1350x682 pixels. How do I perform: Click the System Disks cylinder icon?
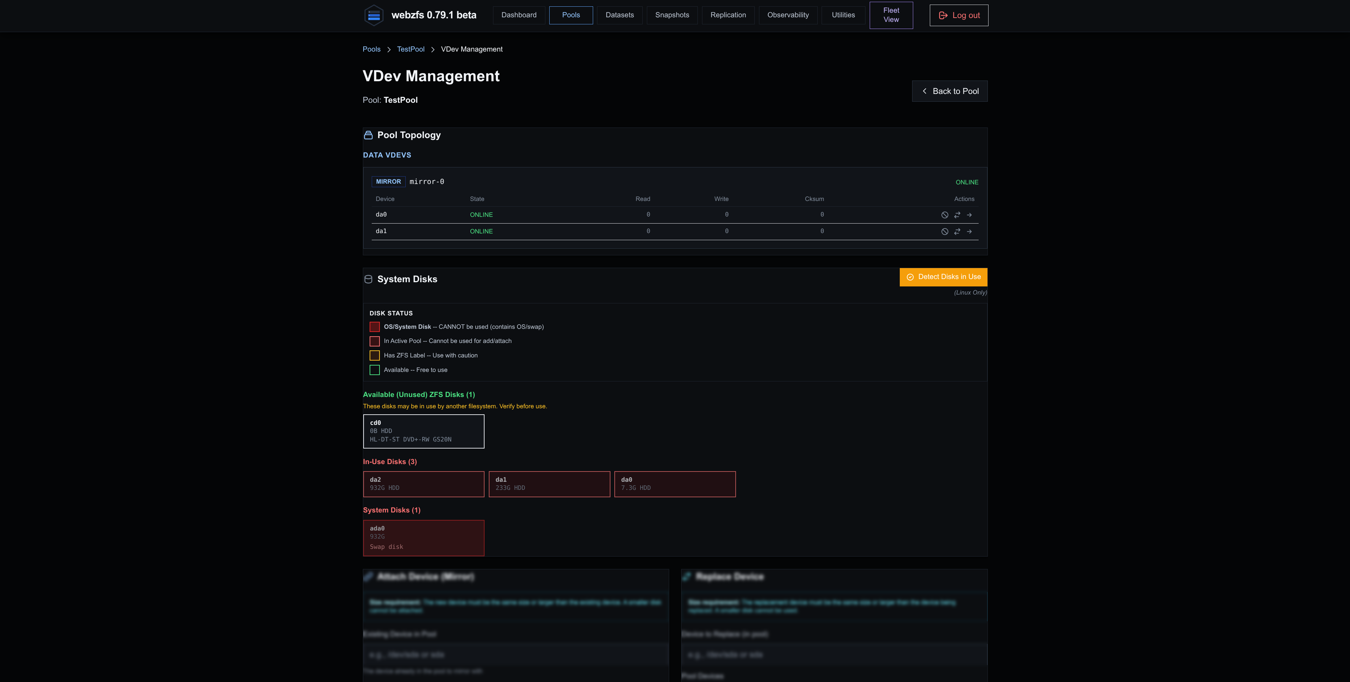[369, 279]
